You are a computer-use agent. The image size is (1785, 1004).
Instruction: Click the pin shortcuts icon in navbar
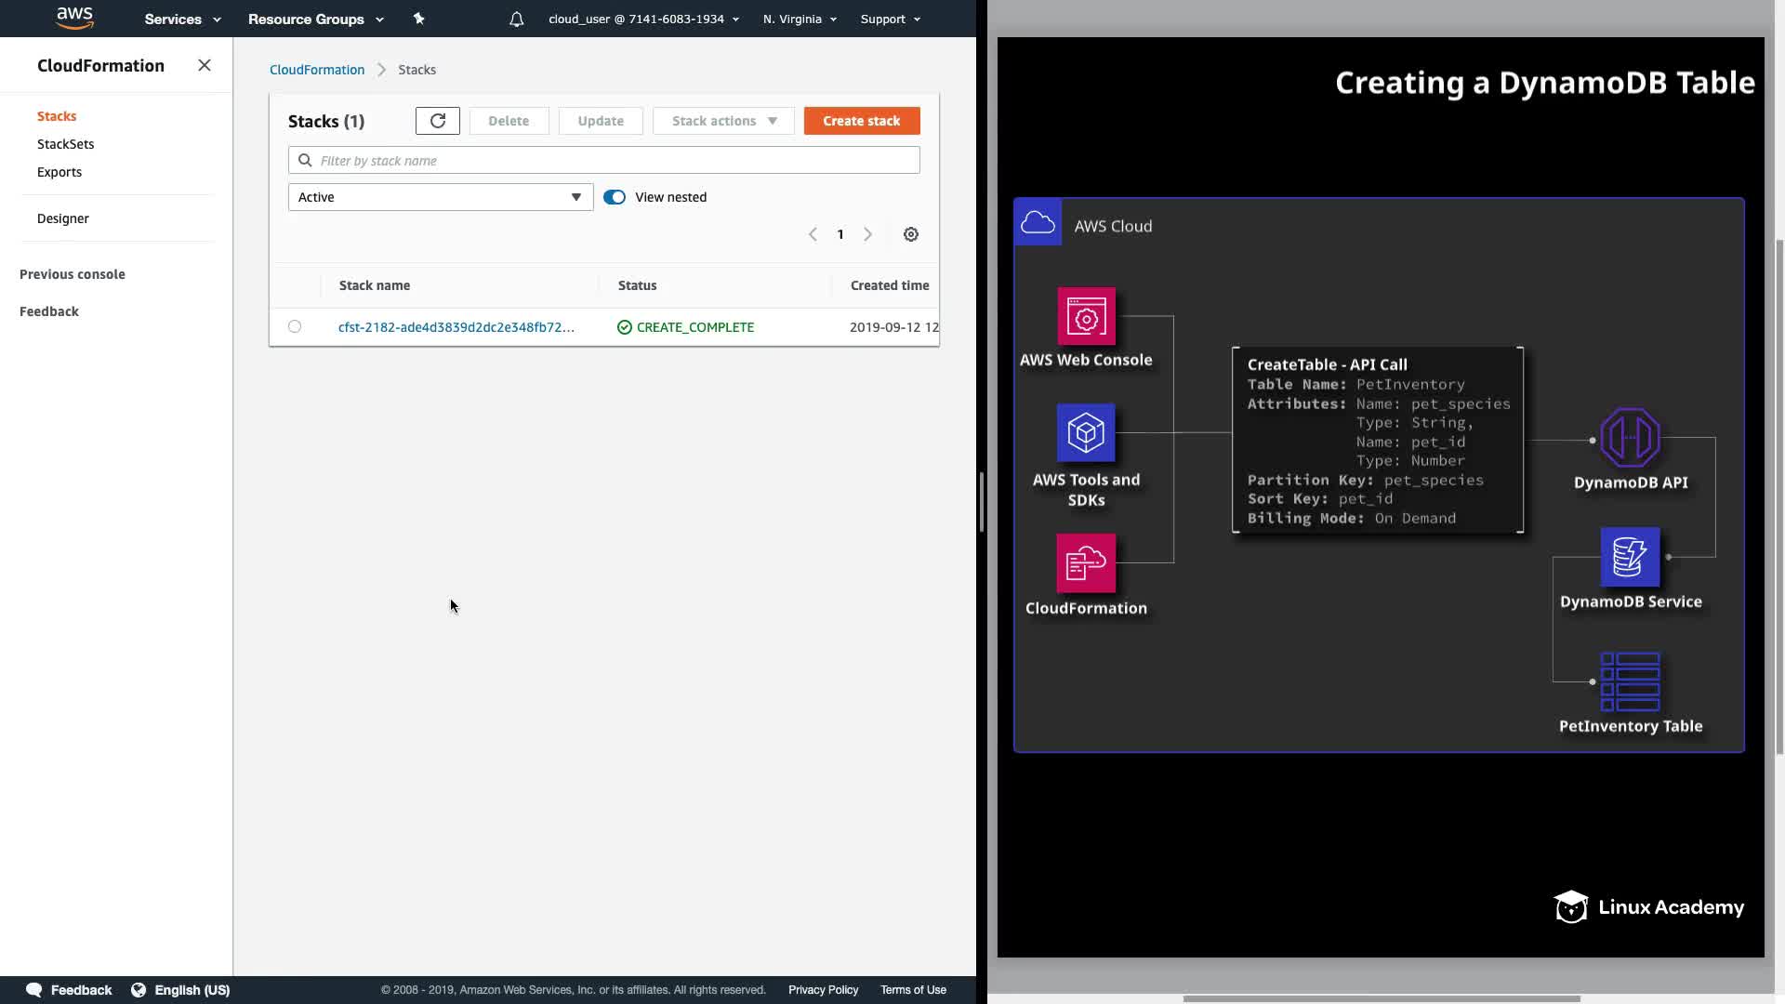(x=418, y=19)
